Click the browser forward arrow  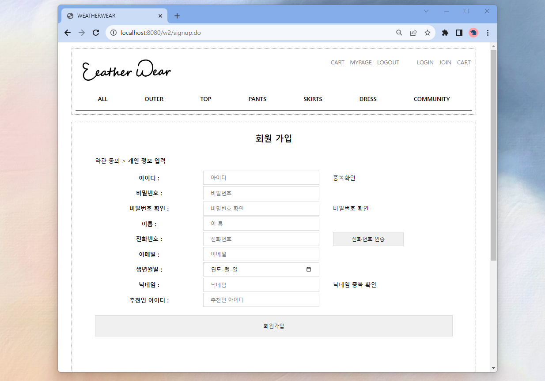(82, 33)
